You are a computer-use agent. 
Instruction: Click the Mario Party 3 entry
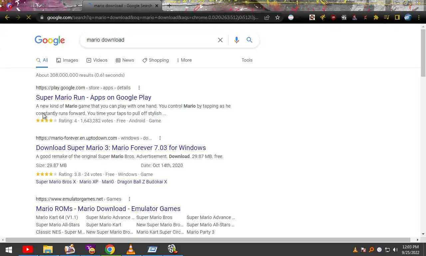click(201, 232)
